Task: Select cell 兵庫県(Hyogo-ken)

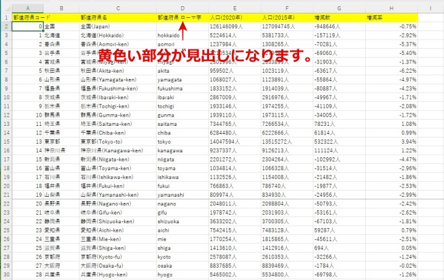Action: pos(118,274)
